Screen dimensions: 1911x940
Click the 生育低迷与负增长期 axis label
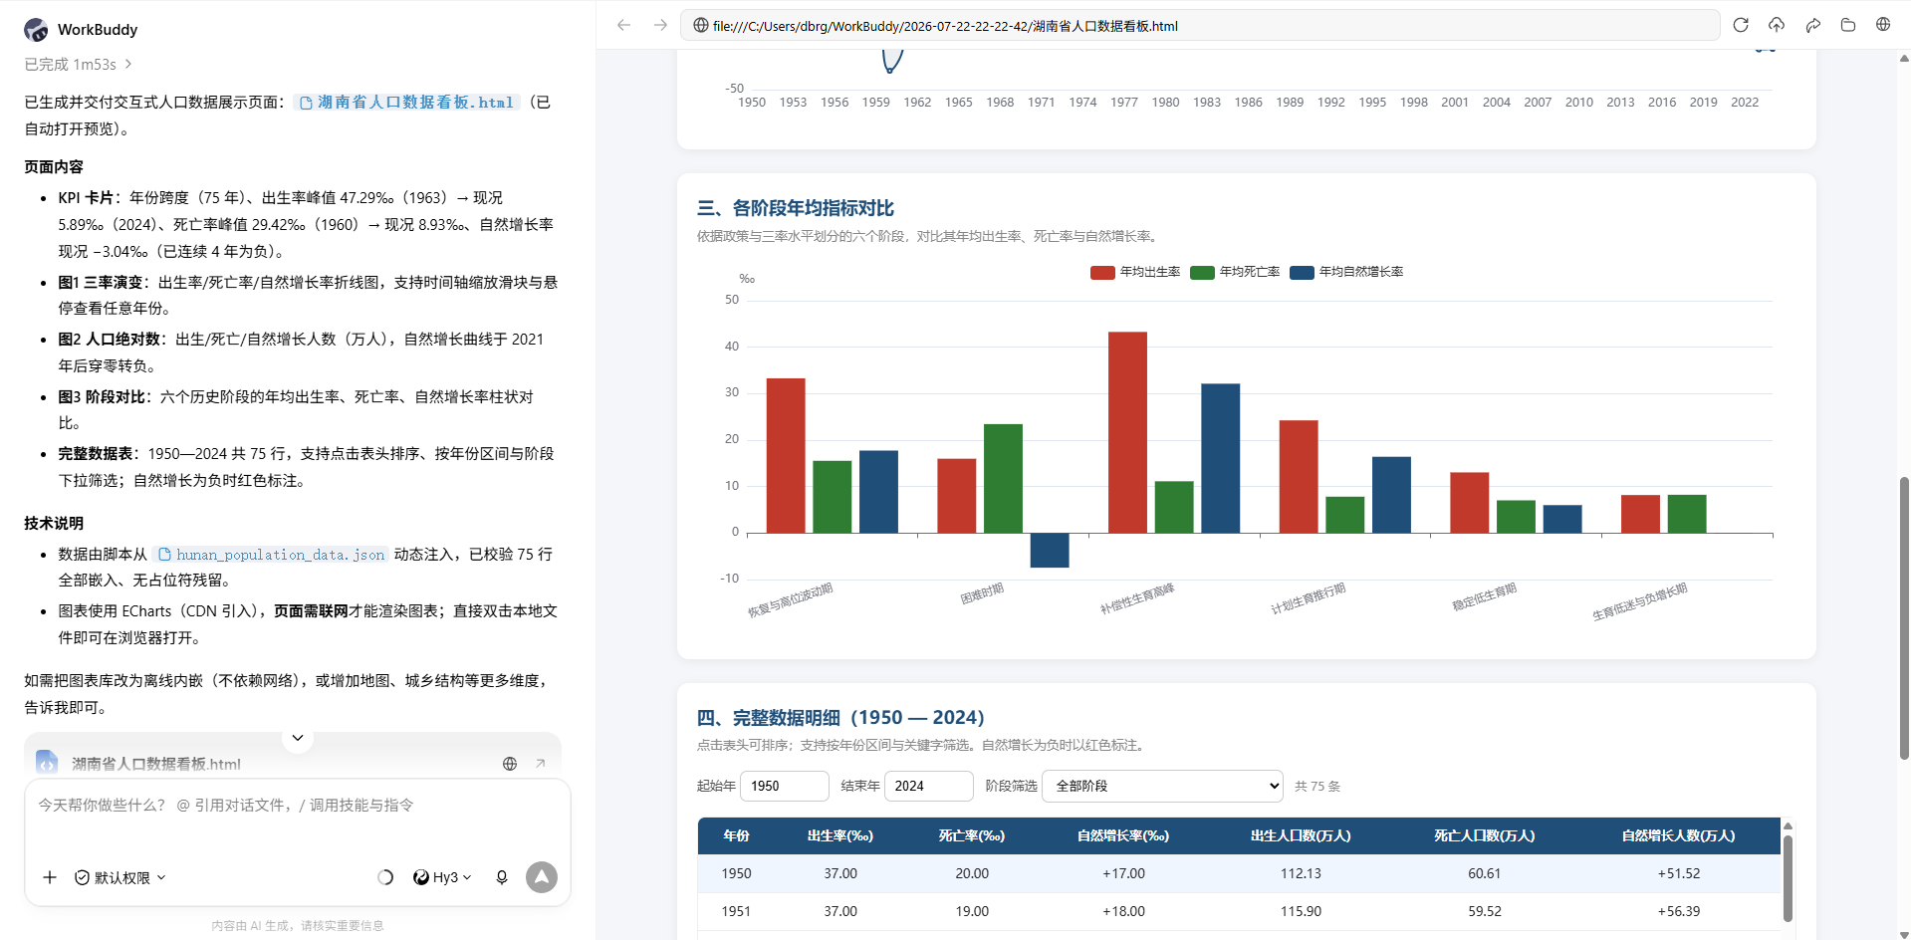1640,602
